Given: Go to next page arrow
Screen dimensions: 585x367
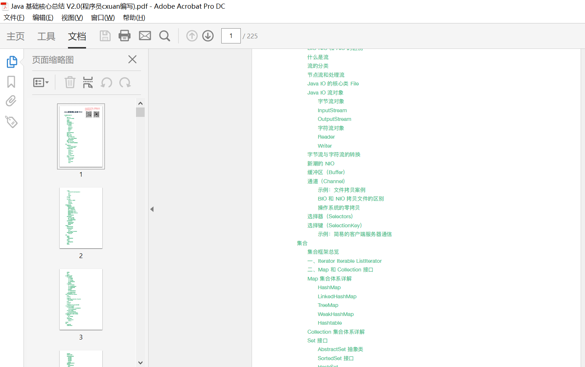Looking at the screenshot, I should [x=208, y=36].
